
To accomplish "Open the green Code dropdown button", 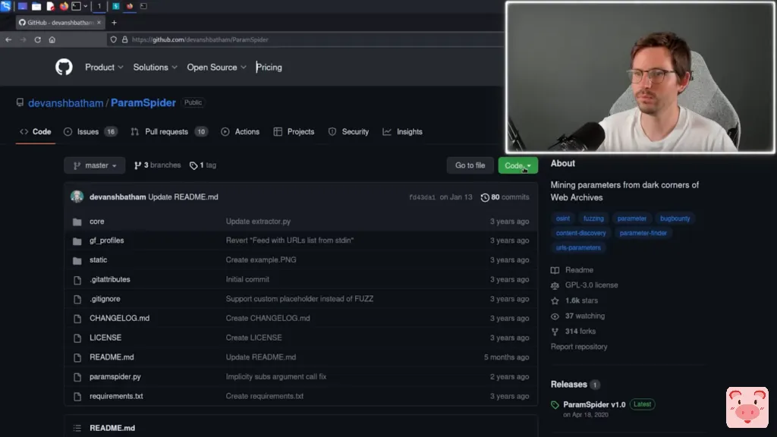I will tap(517, 165).
